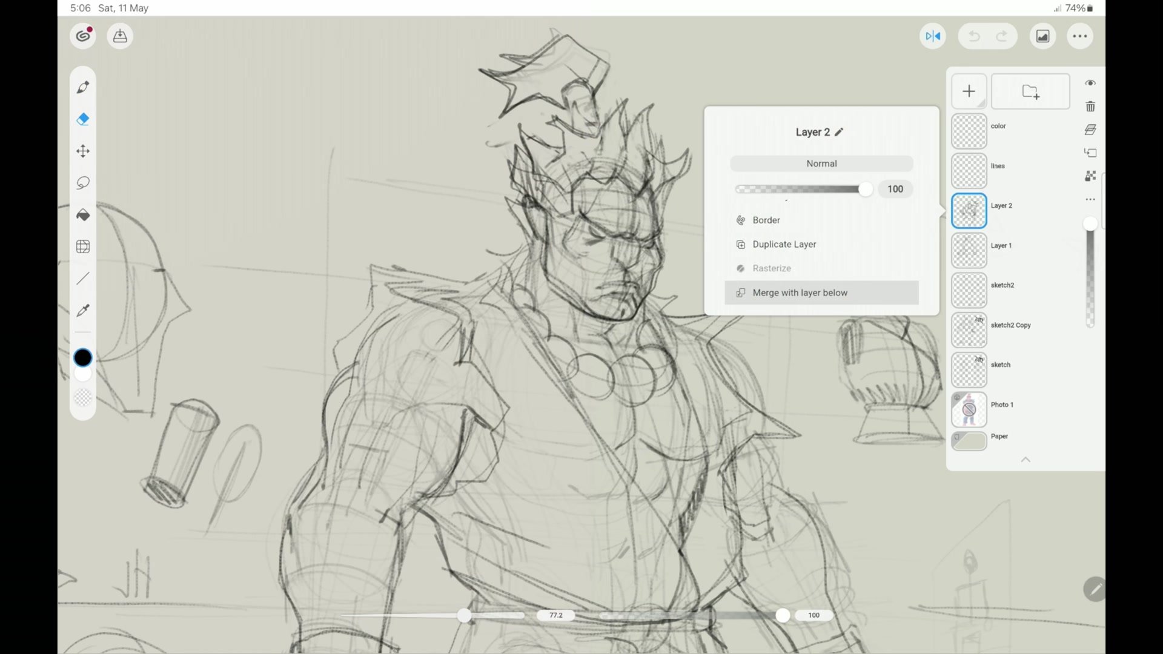
Task: Open the three-dot layer options menu
Action: coord(1090,199)
